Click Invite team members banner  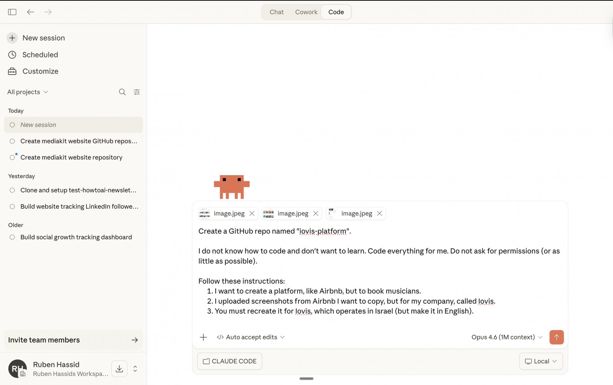[73, 340]
